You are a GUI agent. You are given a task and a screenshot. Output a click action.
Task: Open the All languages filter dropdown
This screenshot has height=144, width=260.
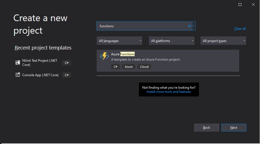tap(119, 41)
